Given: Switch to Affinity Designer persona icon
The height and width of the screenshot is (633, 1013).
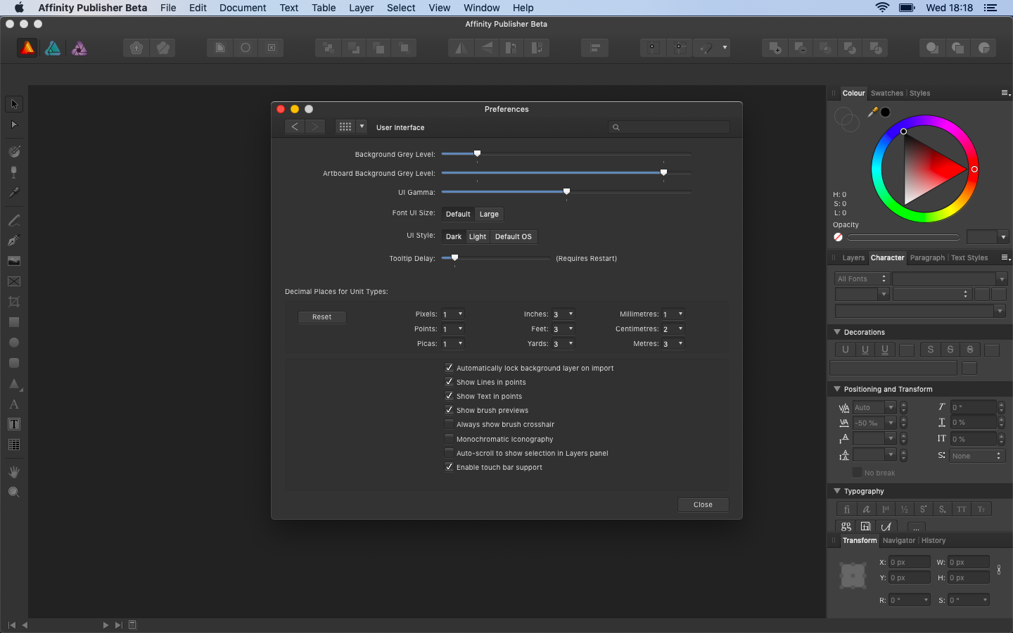Looking at the screenshot, I should coord(53,48).
